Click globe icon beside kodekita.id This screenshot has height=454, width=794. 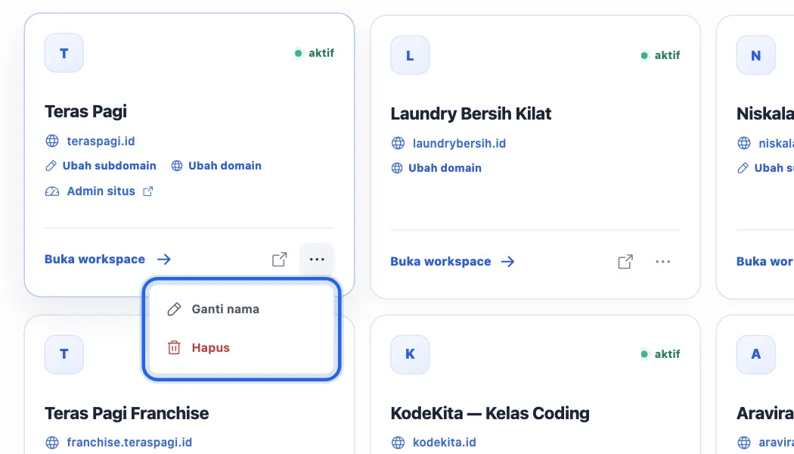(x=398, y=443)
